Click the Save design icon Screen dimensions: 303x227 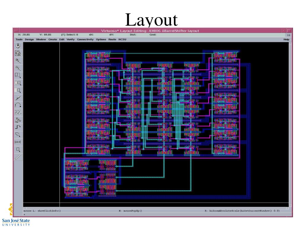click(x=18, y=46)
